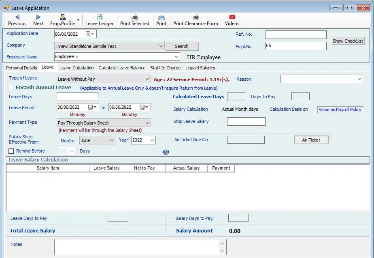
Task: Click the Air Ticket button
Action: 311,140
